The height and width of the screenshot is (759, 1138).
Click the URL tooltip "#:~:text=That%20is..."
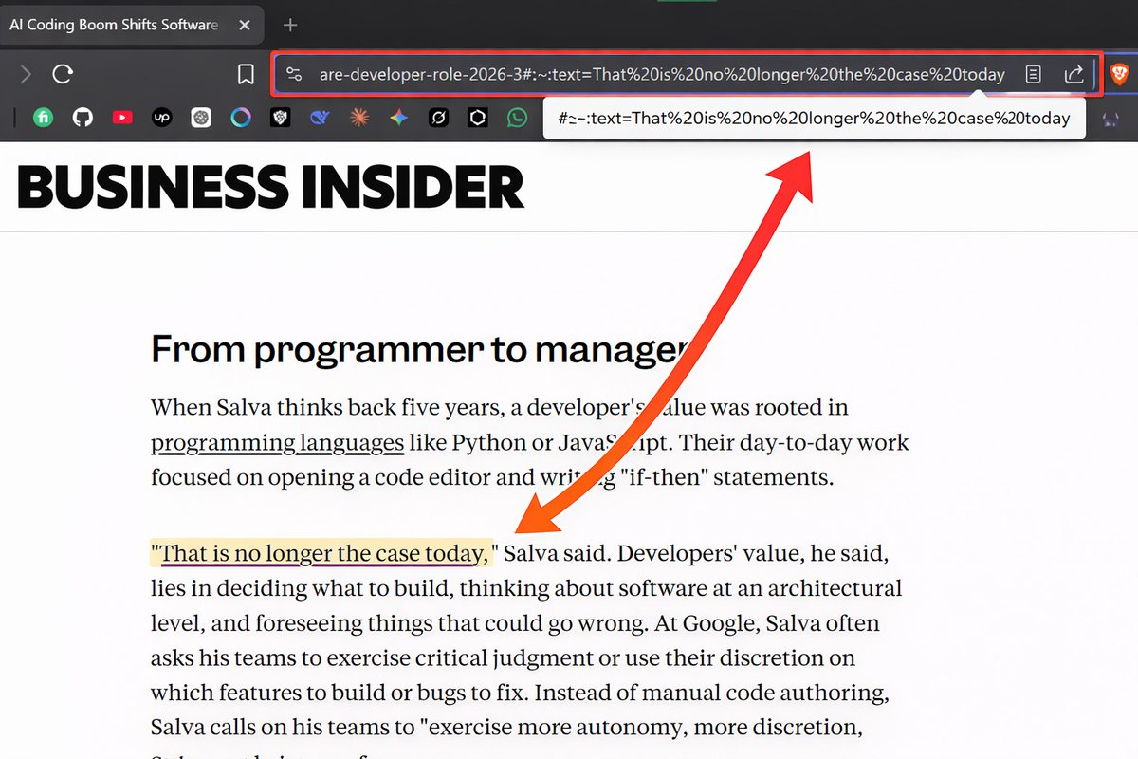pos(814,119)
